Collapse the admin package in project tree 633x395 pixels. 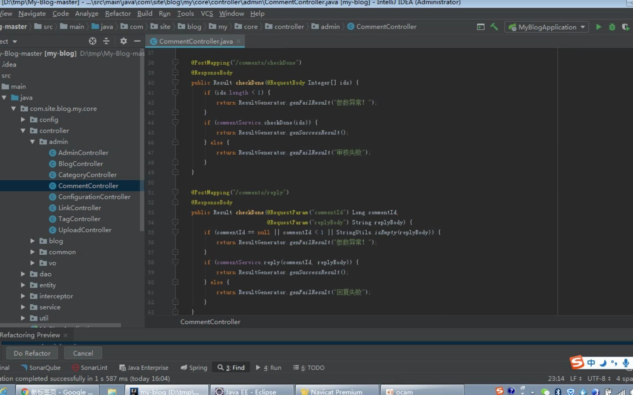point(32,142)
